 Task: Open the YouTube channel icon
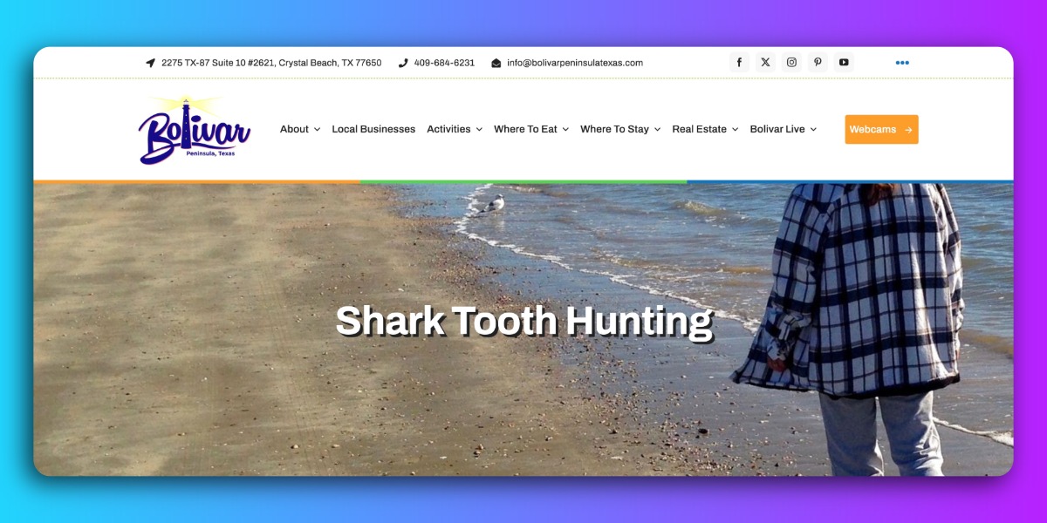(844, 62)
